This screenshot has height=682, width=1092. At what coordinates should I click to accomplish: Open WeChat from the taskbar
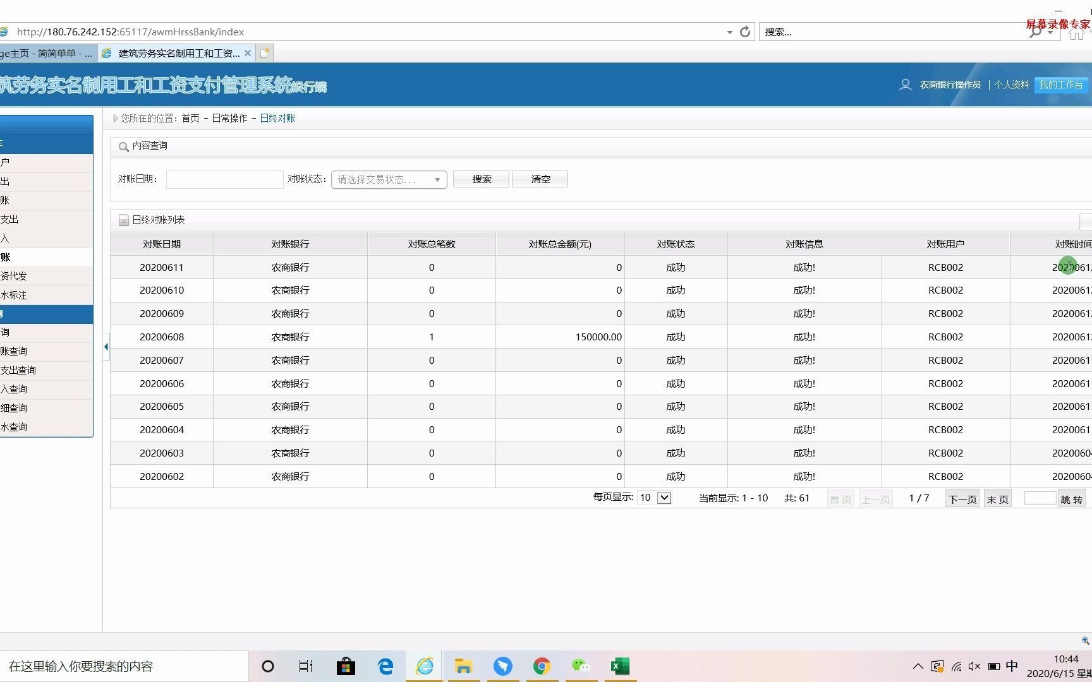tap(581, 666)
